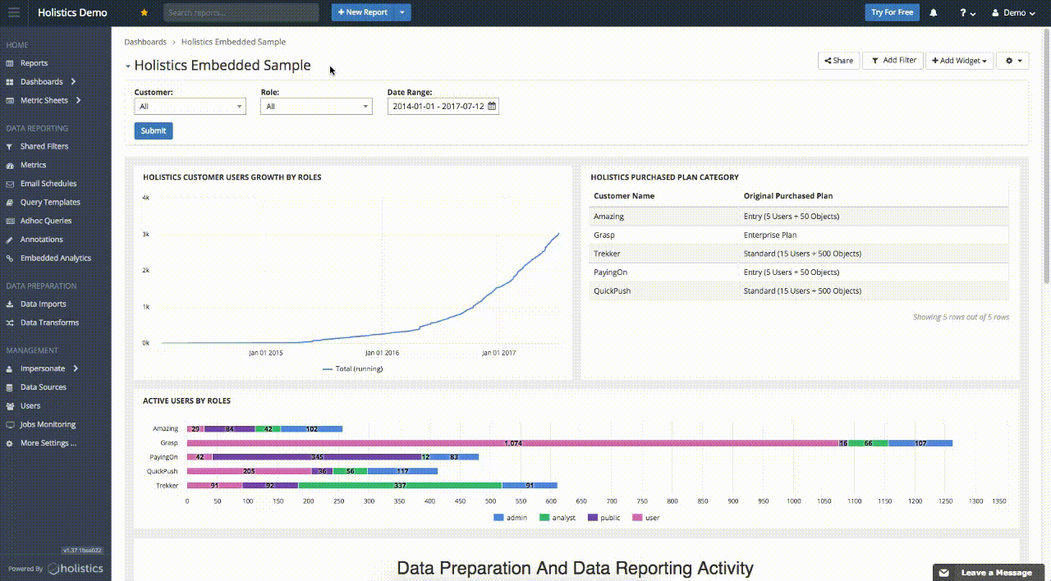Go to Jobs Monitoring in sidebar
Viewport: 1051px width, 581px height.
[x=48, y=425]
